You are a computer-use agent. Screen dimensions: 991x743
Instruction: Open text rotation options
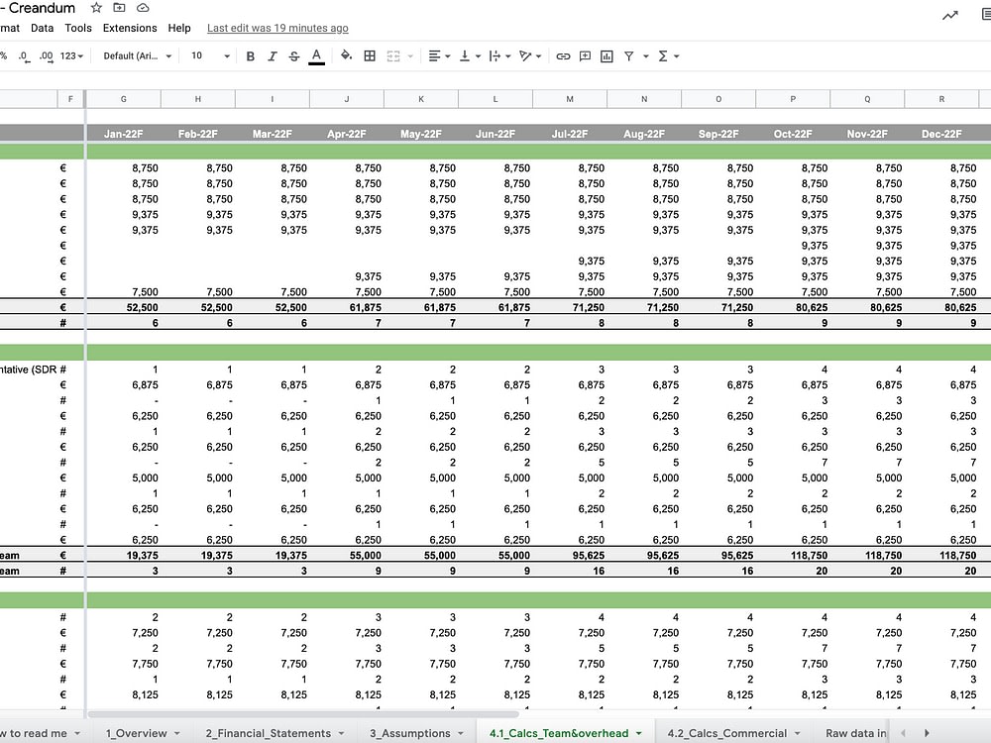[x=529, y=56]
